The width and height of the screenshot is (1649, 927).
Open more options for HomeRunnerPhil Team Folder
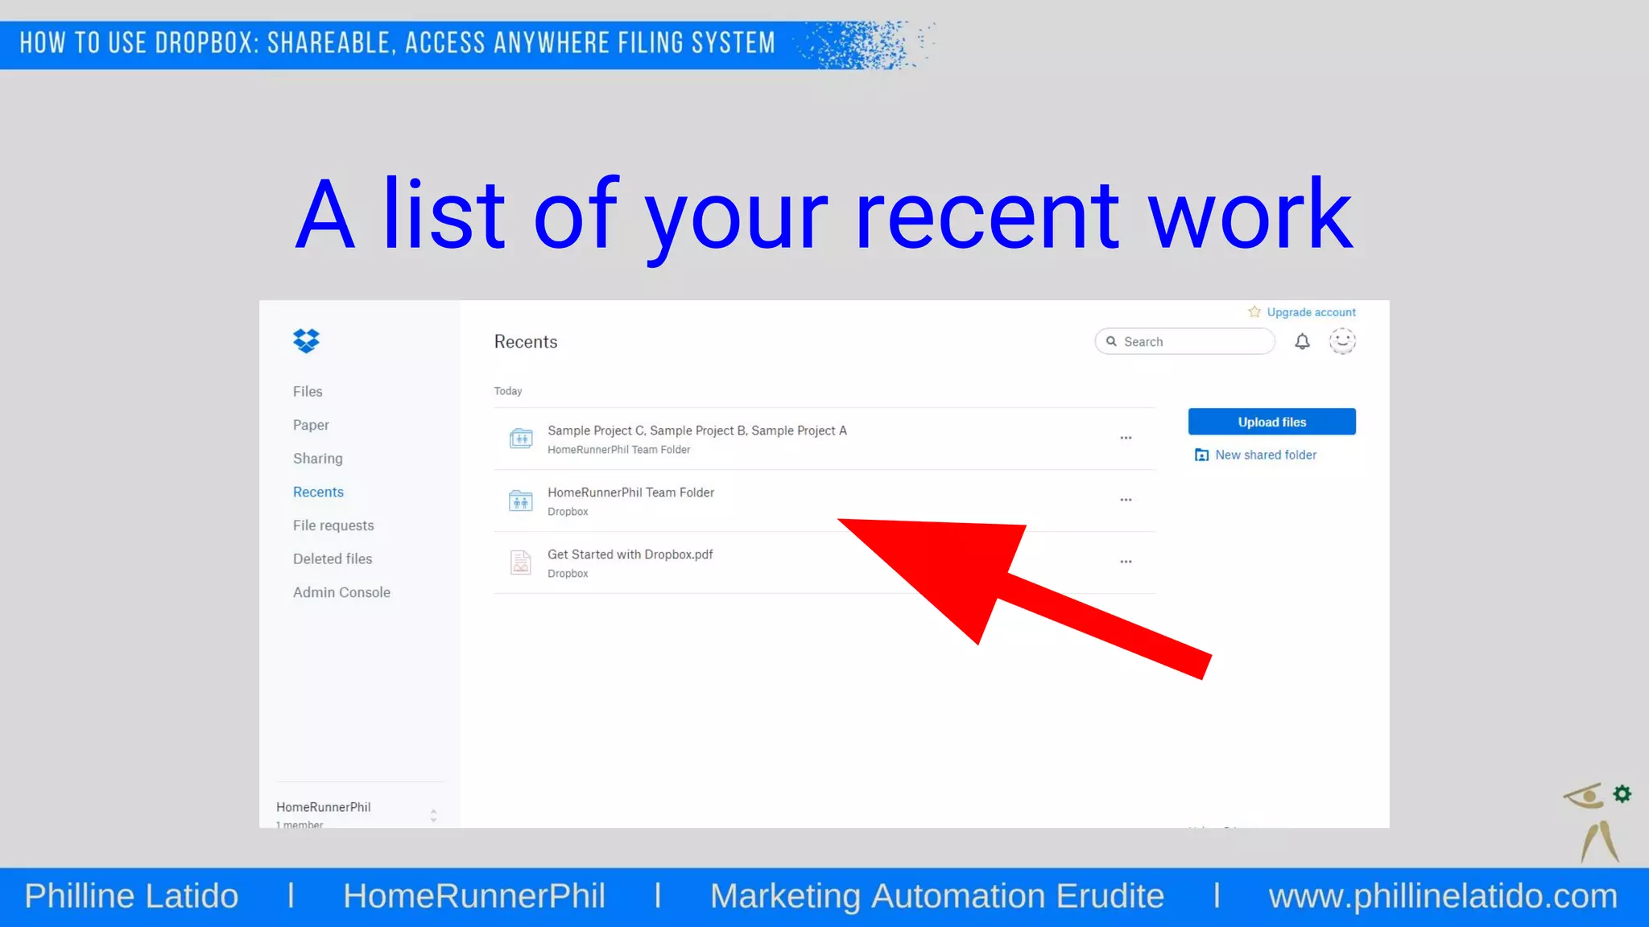(1126, 501)
